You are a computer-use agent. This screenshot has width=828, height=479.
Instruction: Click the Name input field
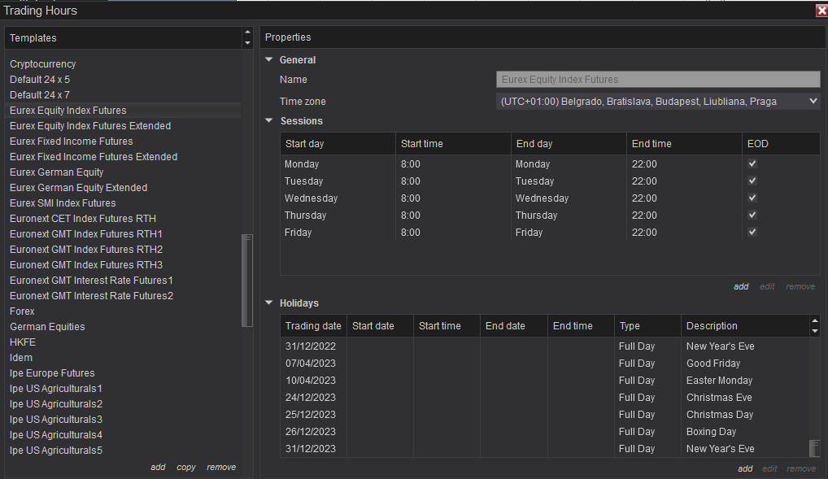[x=657, y=80]
